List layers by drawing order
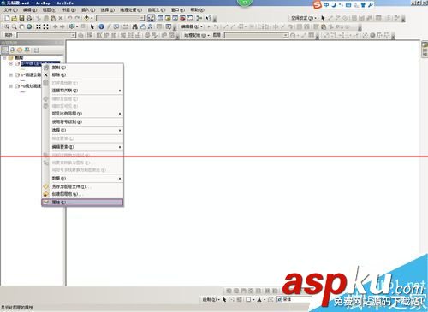428x312 pixels. 5,50
